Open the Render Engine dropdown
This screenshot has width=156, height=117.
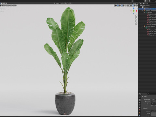coord(154,99)
